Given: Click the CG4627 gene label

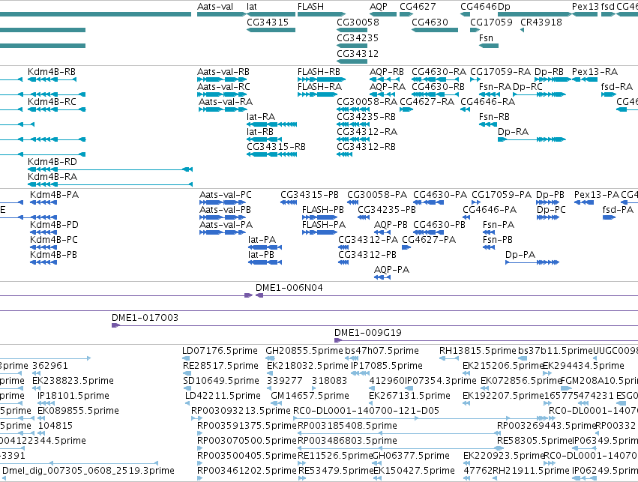Looking at the screenshot, I should tap(418, 7).
